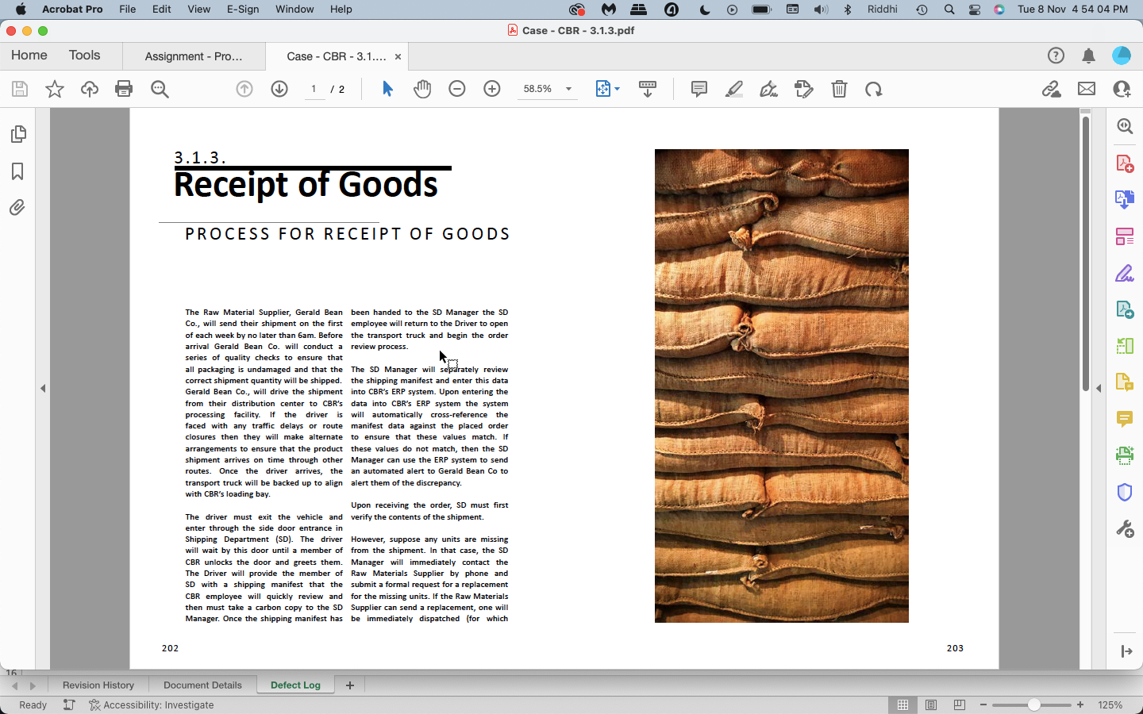Open the Help question mark
The image size is (1143, 714).
pyautogui.click(x=1056, y=56)
